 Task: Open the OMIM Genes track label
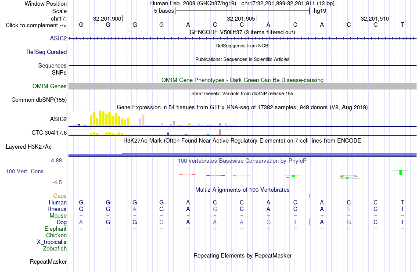pos(50,86)
